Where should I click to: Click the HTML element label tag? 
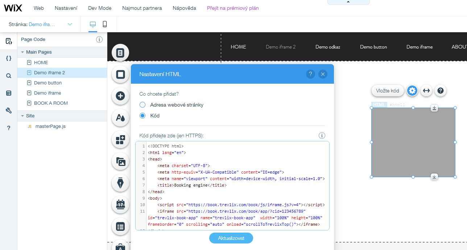click(x=379, y=105)
